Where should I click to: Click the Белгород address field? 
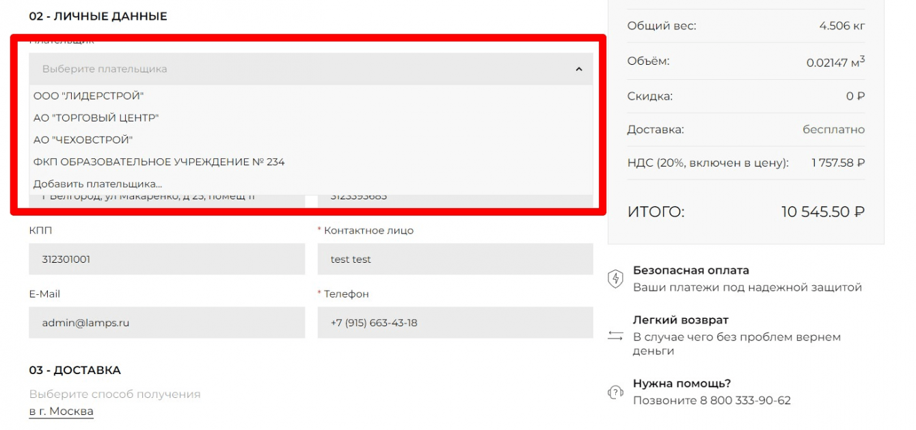click(x=167, y=198)
